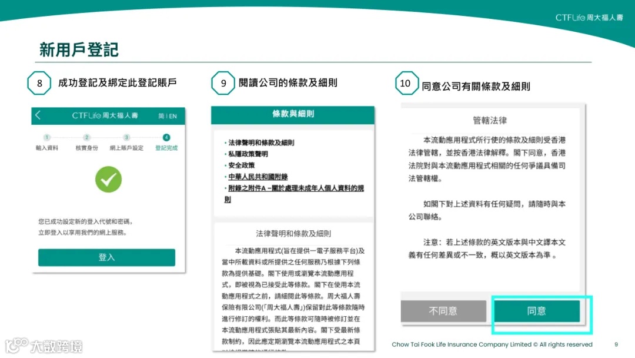This screenshot has height=358, width=635.
Task: Switch language to 简 simplified Chinese
Action: [160, 116]
